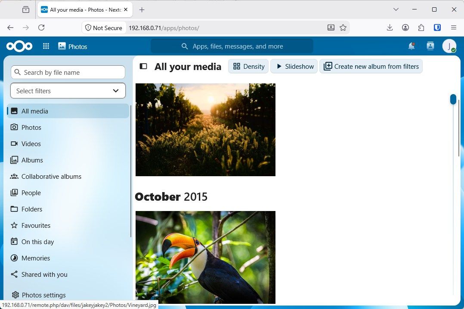Reload the page with the refresh icon
The height and width of the screenshot is (309, 464).
point(41,28)
